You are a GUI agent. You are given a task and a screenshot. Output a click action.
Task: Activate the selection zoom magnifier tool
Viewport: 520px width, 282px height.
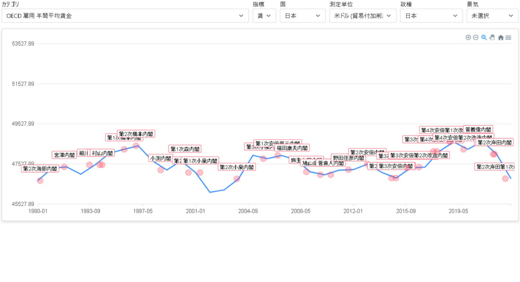pyautogui.click(x=484, y=38)
